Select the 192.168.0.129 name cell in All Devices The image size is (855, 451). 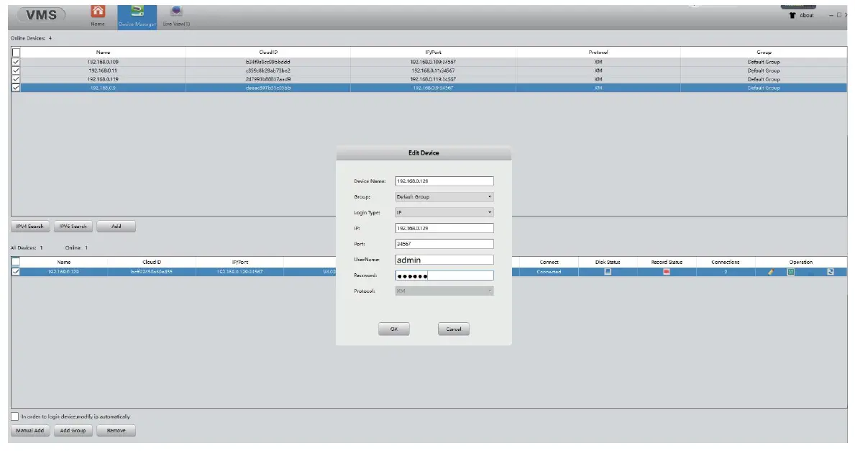coord(64,272)
